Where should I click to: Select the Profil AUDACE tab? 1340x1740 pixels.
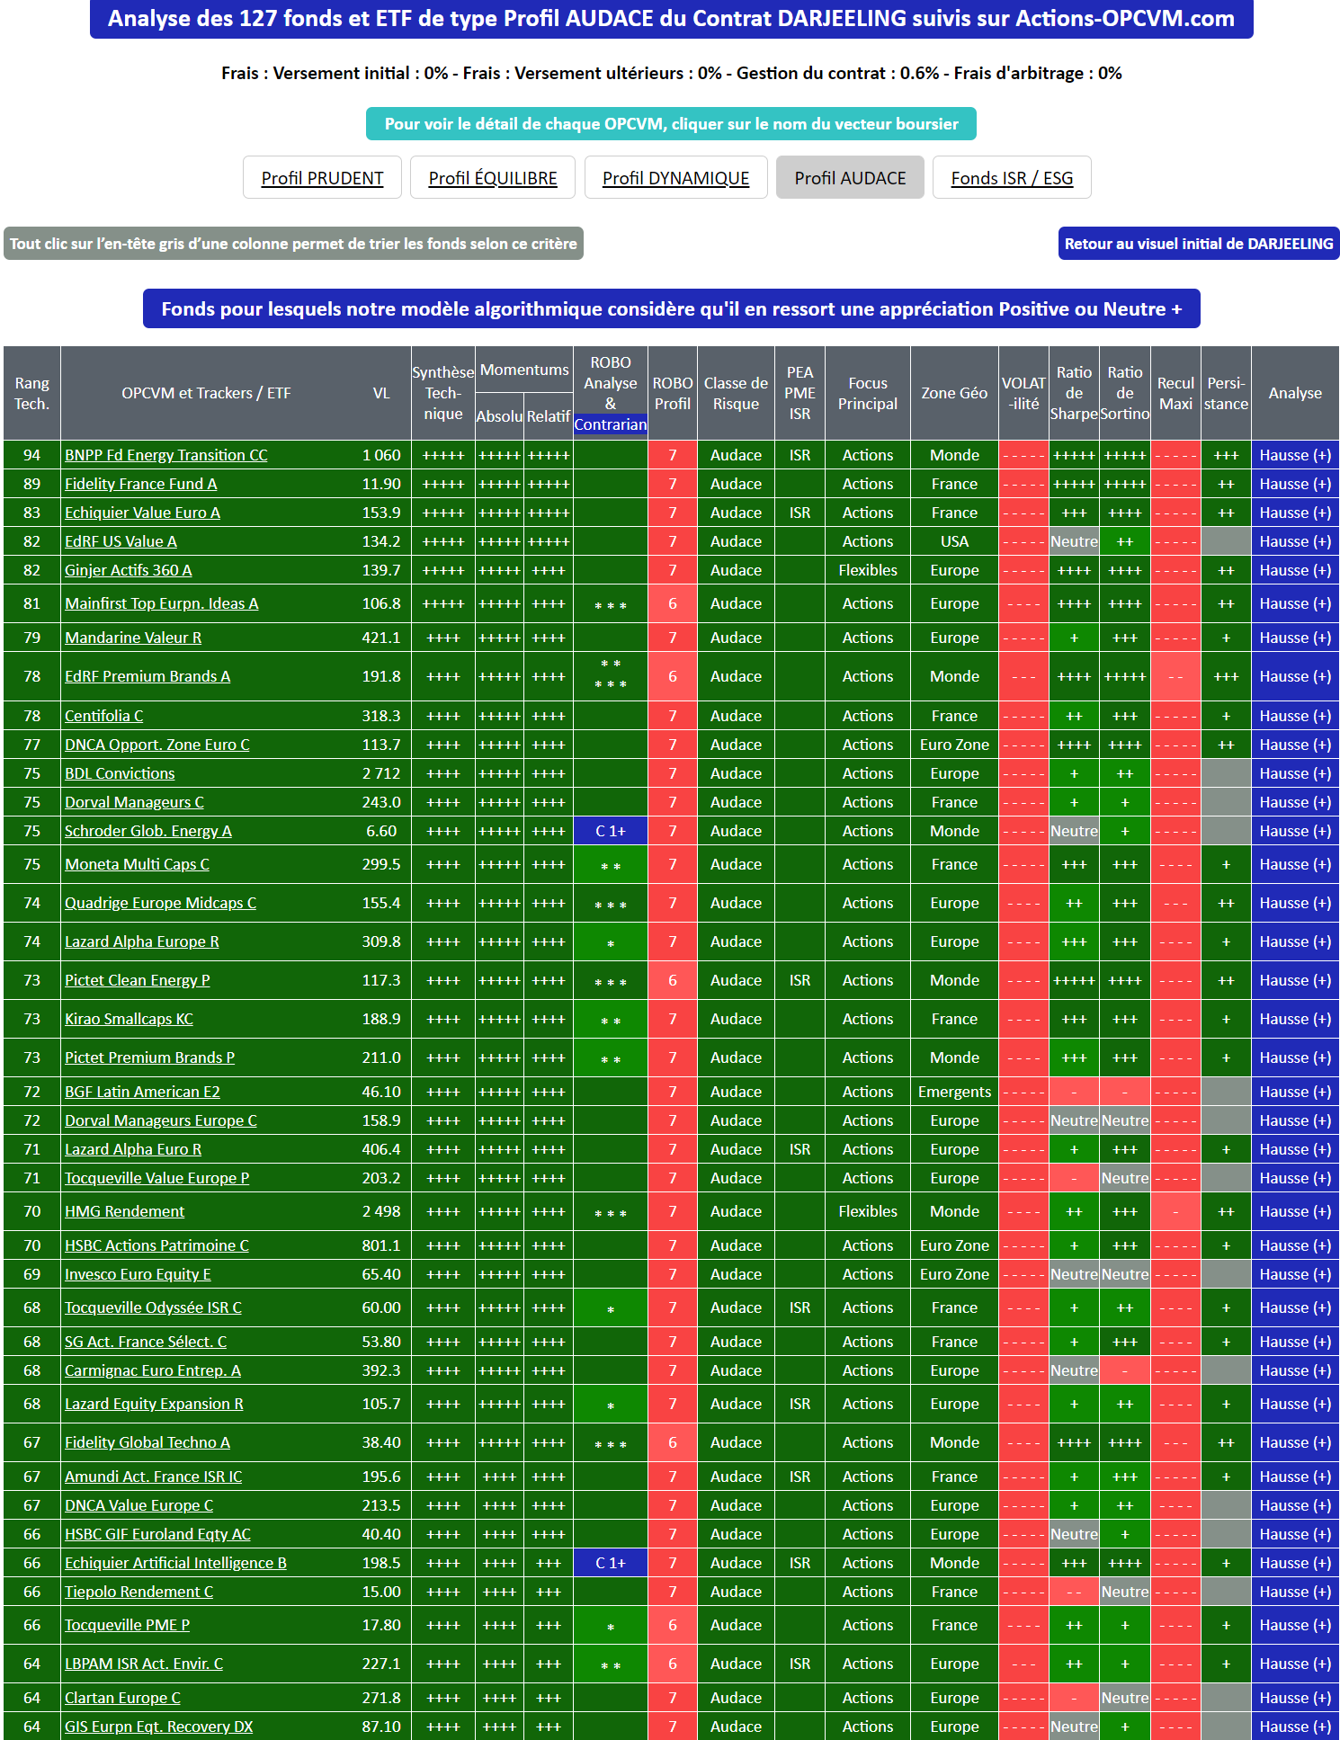850,178
